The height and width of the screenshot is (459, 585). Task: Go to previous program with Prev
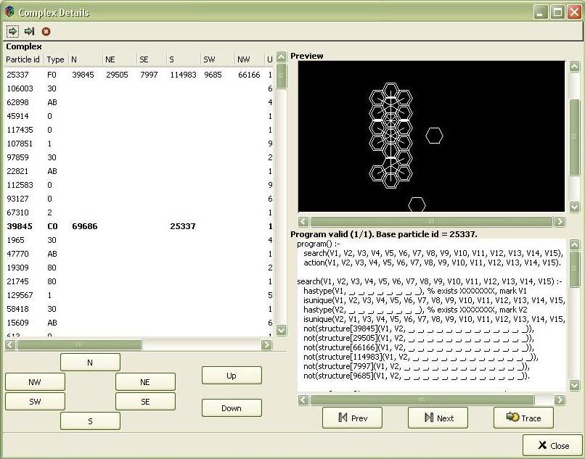[x=352, y=418]
